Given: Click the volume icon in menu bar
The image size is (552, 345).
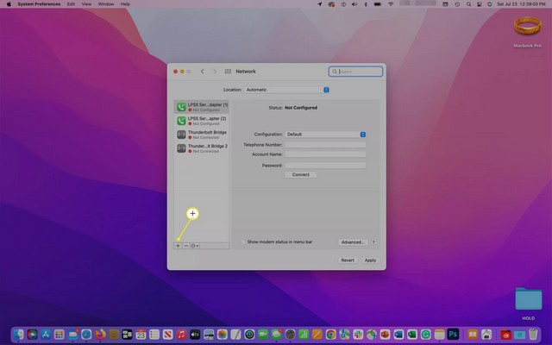Looking at the screenshot, I should (354, 4).
